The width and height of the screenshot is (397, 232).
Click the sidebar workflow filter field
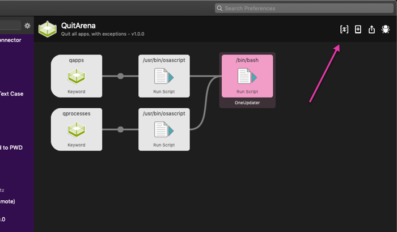tap(10, 26)
